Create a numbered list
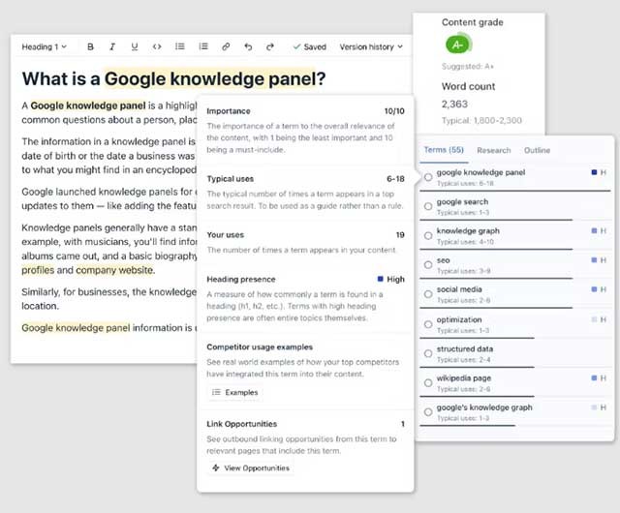 [x=203, y=46]
